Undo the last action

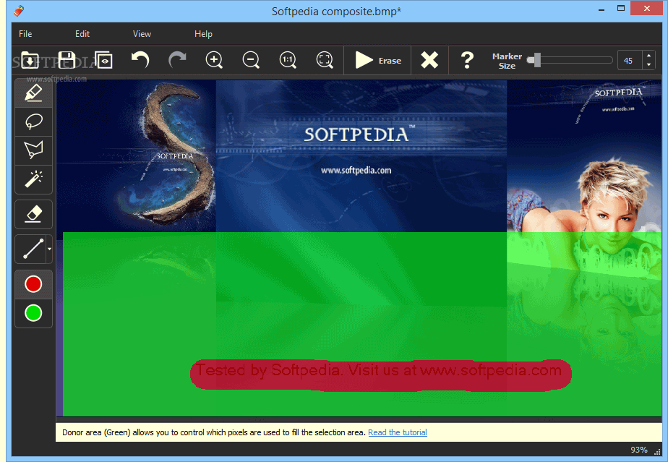coord(140,60)
